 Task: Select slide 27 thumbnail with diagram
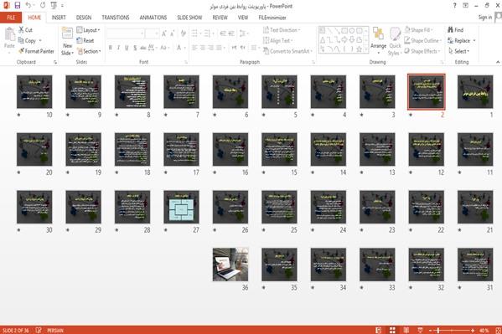click(181, 207)
